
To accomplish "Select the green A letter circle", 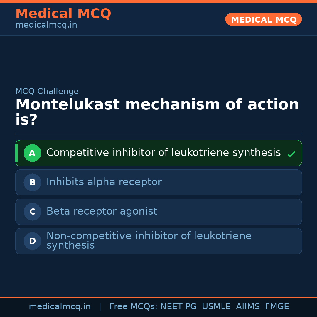I will point(32,153).
